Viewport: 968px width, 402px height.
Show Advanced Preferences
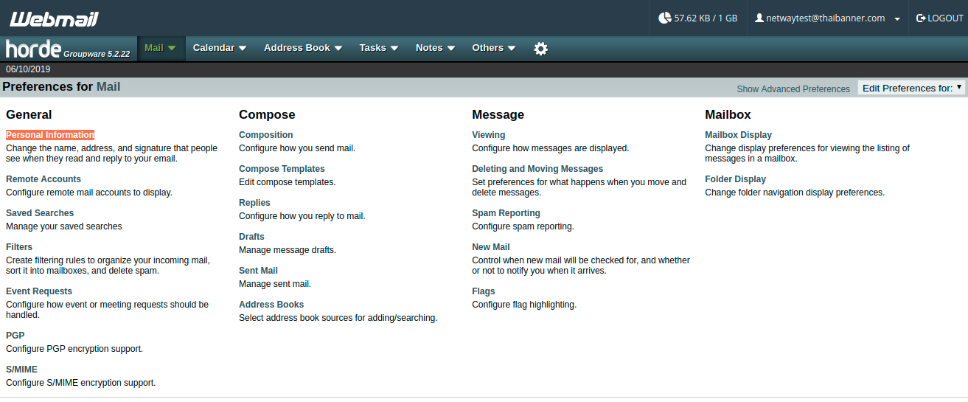[793, 89]
